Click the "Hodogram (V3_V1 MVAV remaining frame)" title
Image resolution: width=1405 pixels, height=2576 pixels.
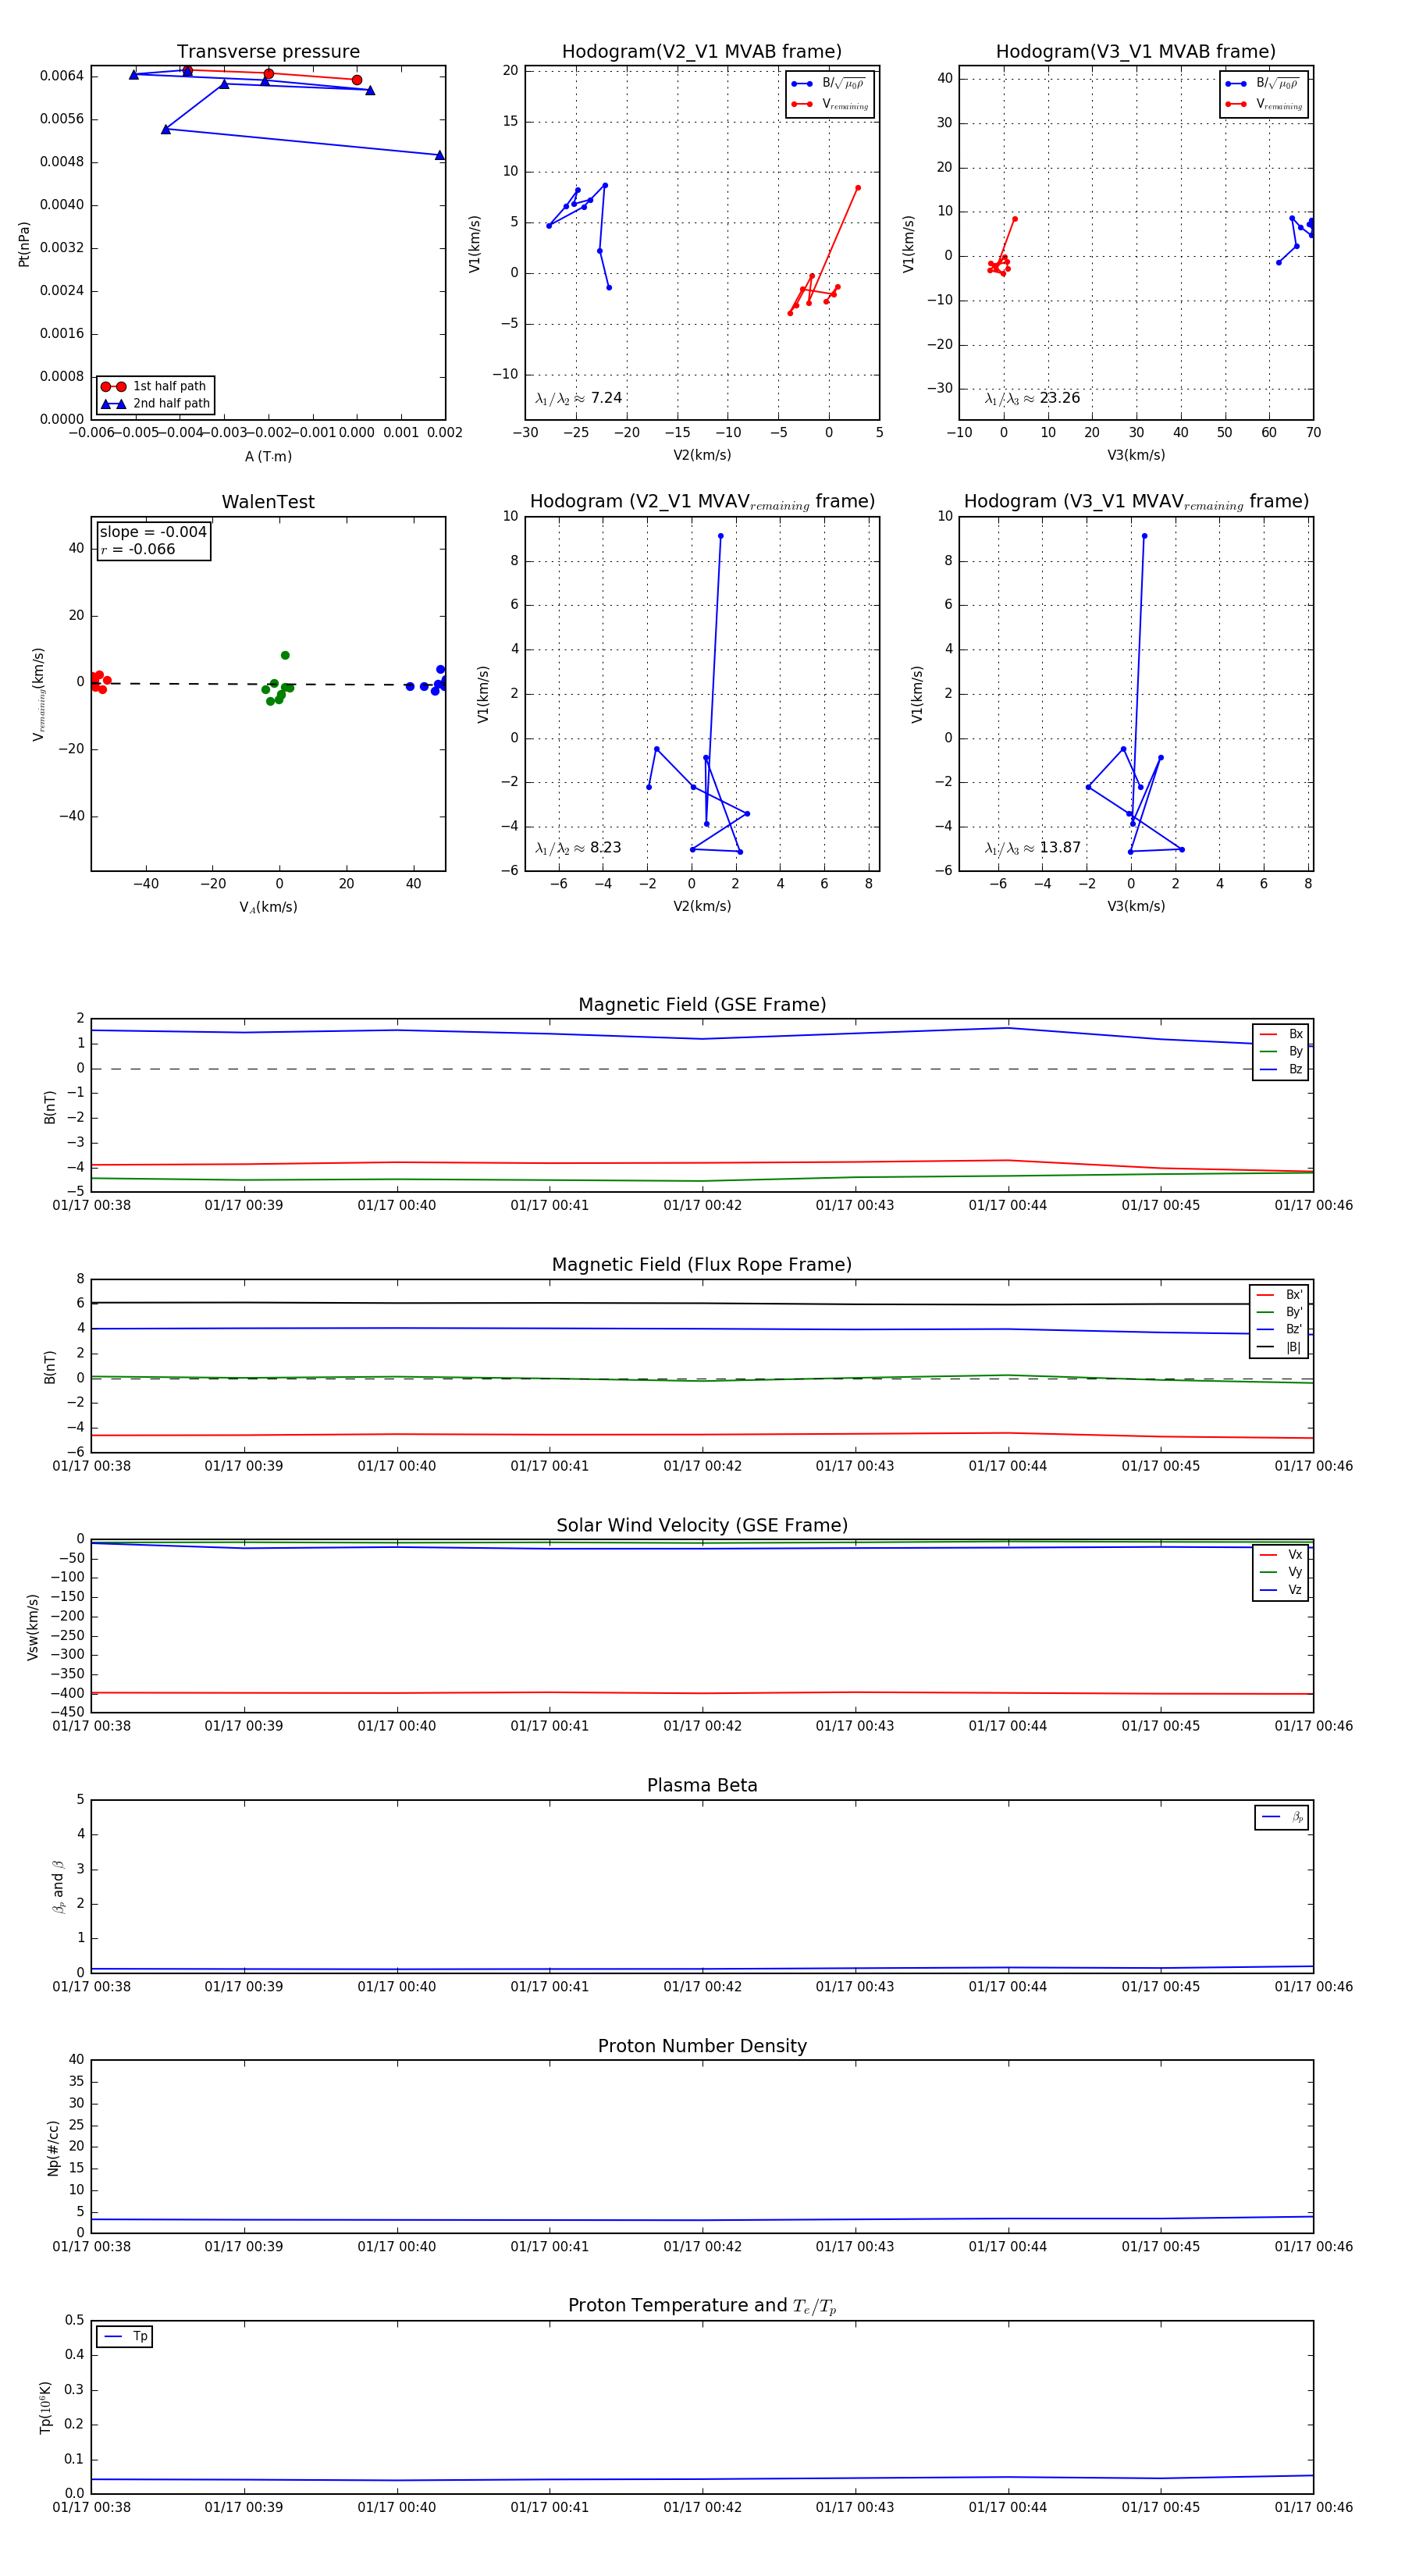pyautogui.click(x=1136, y=502)
